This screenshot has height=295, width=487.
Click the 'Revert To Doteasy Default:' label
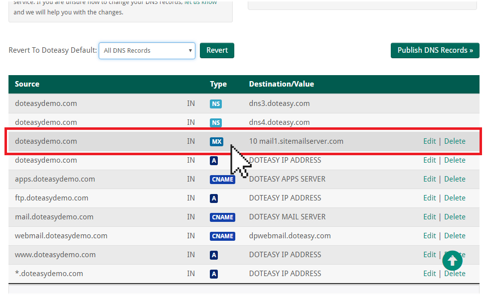pyautogui.click(x=53, y=50)
